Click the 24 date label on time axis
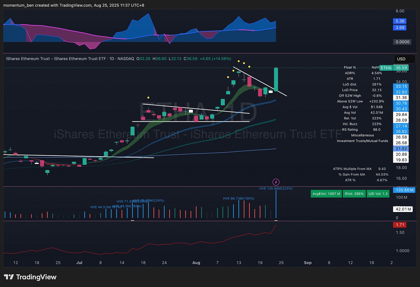Image resolution: width=420 pixels, height=287 pixels. tap(164, 263)
